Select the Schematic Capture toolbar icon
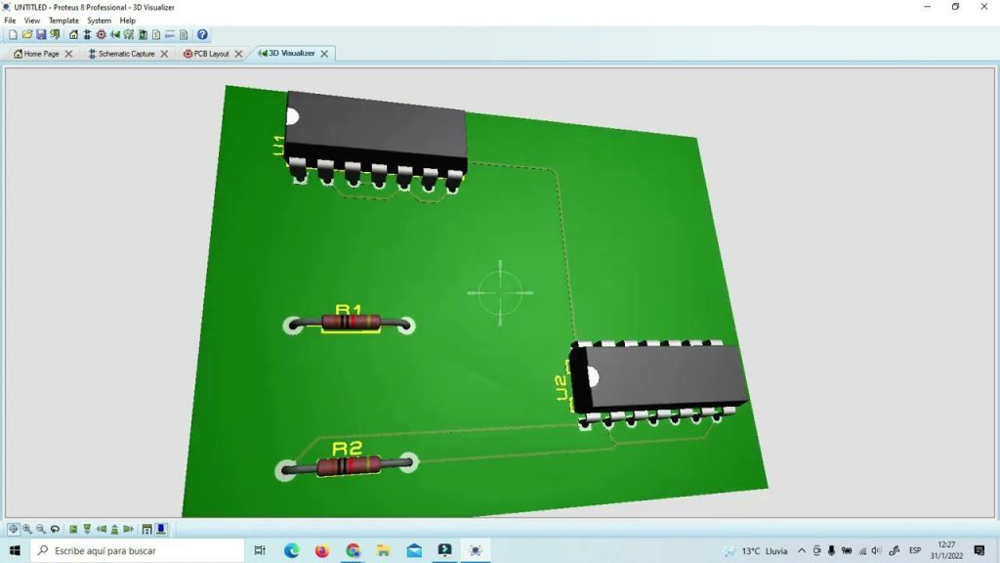 [87, 34]
